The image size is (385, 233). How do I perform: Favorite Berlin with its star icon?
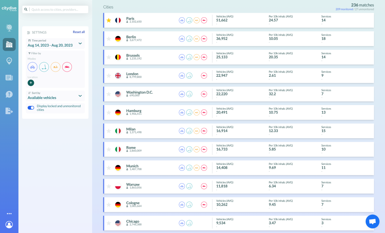click(x=109, y=39)
